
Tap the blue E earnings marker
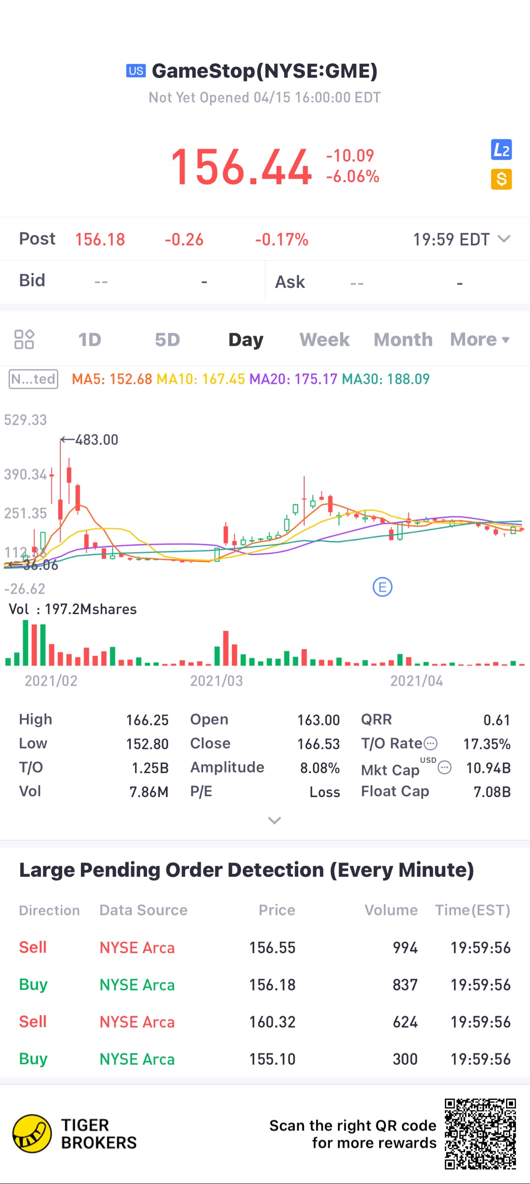pos(382,587)
